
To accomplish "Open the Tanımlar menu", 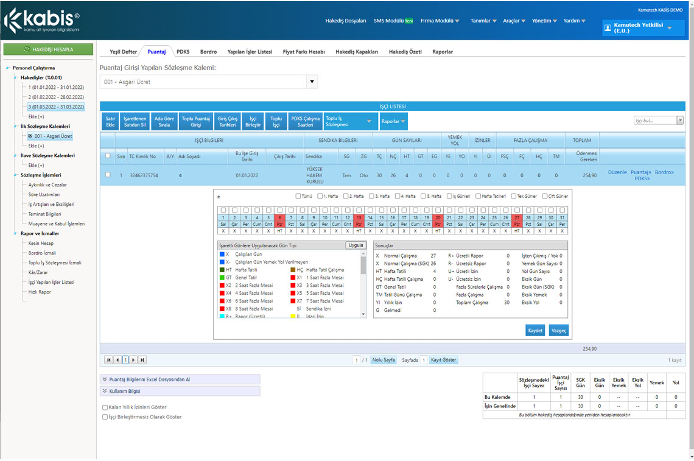I will click(483, 21).
